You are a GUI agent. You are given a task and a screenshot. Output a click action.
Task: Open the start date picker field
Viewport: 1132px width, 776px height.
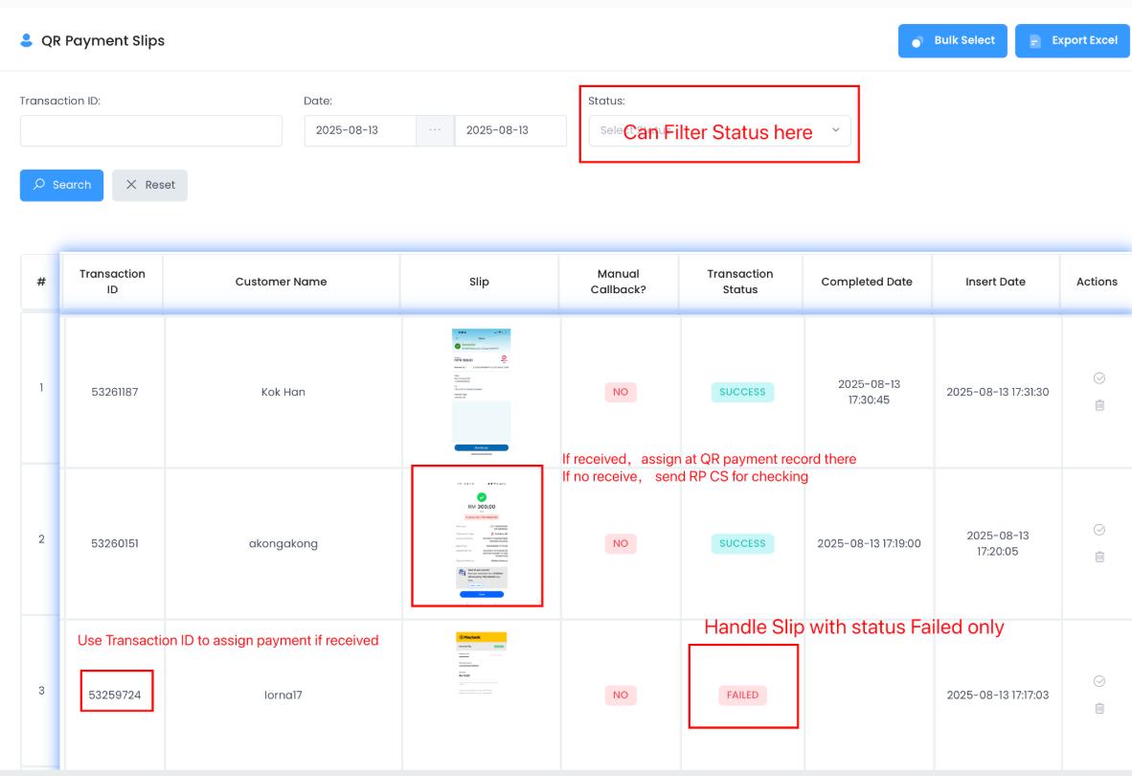click(x=360, y=131)
